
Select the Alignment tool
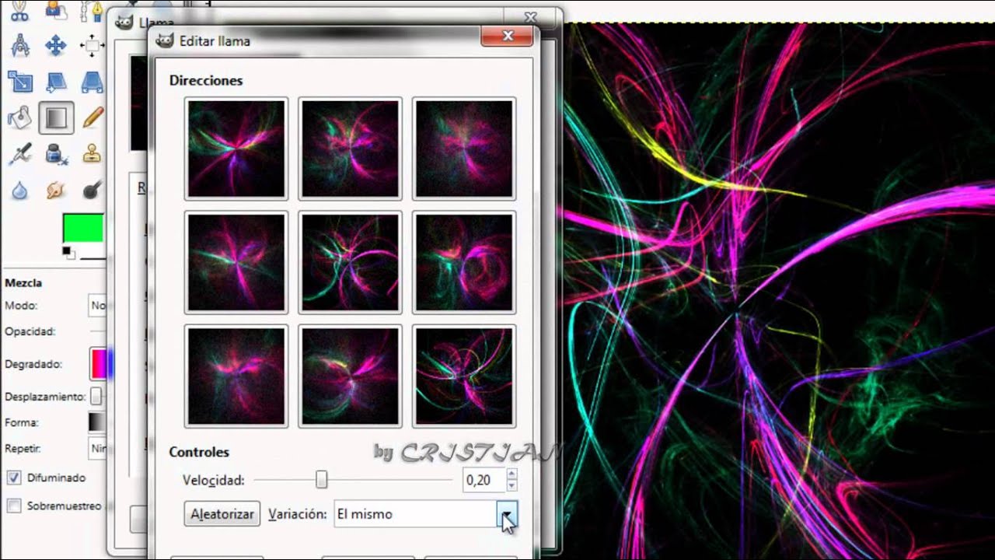point(93,45)
